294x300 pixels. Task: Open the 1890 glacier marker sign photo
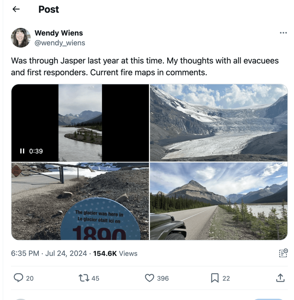pos(80,201)
